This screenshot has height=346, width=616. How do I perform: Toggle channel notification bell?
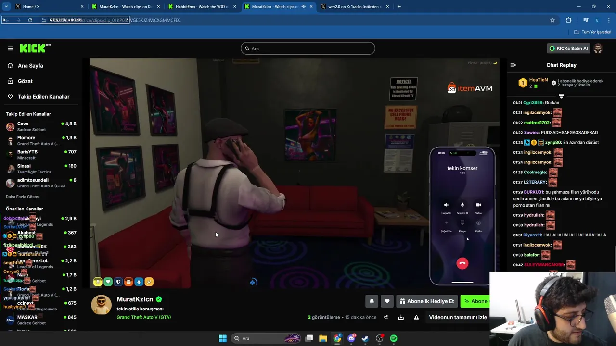click(x=372, y=301)
